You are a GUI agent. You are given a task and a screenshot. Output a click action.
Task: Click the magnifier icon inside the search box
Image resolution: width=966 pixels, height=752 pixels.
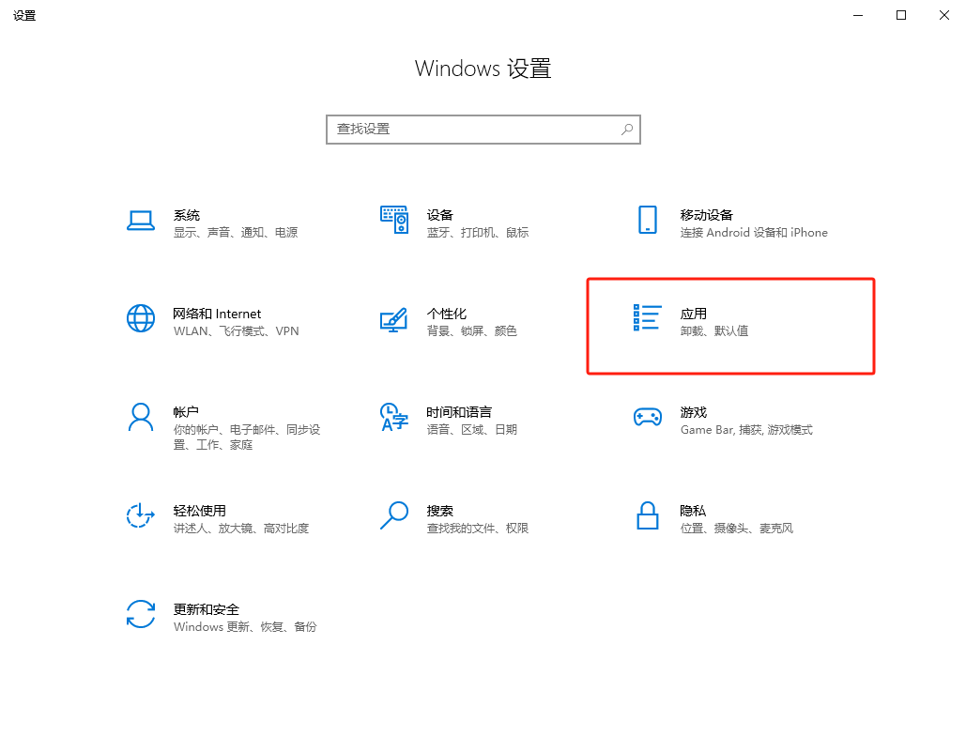click(627, 130)
